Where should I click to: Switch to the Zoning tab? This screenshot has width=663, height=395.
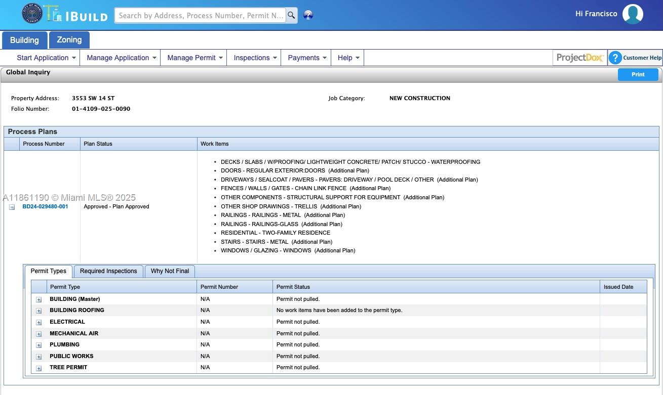coord(69,40)
